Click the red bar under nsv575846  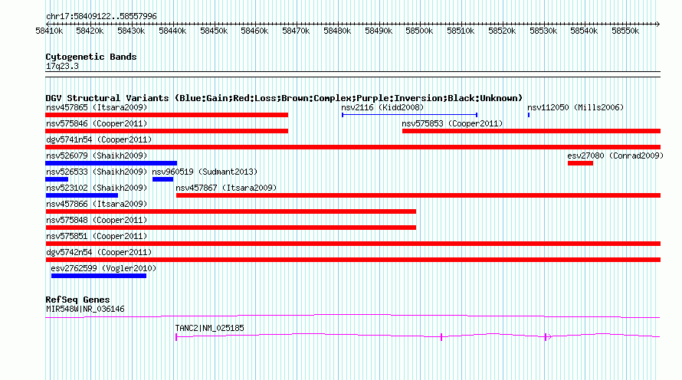coord(166,131)
